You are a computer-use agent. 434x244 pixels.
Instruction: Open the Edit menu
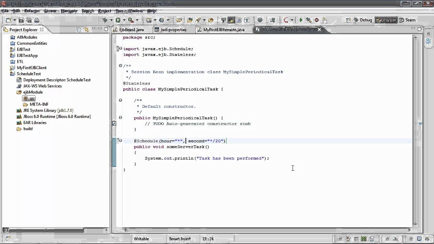pos(16,11)
